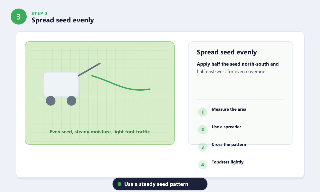Click the green dot in bottom pill
The height and width of the screenshot is (192, 320).
pos(119,184)
